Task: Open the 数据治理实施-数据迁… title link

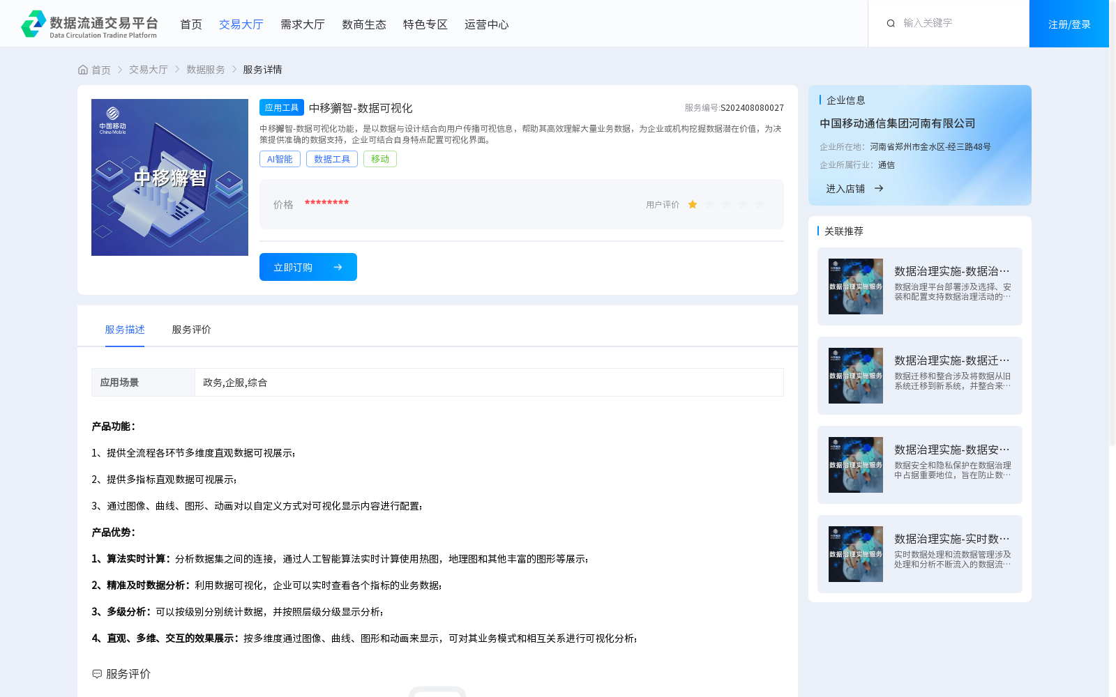Action: (x=952, y=360)
